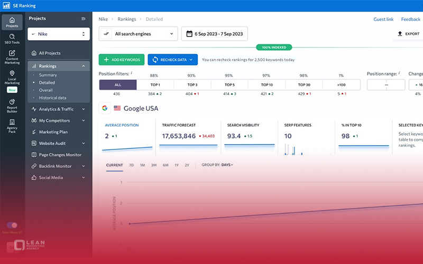The width and height of the screenshot is (423, 264).
Task: Open the Recheck Data dropdown arrow
Action: pos(191,60)
